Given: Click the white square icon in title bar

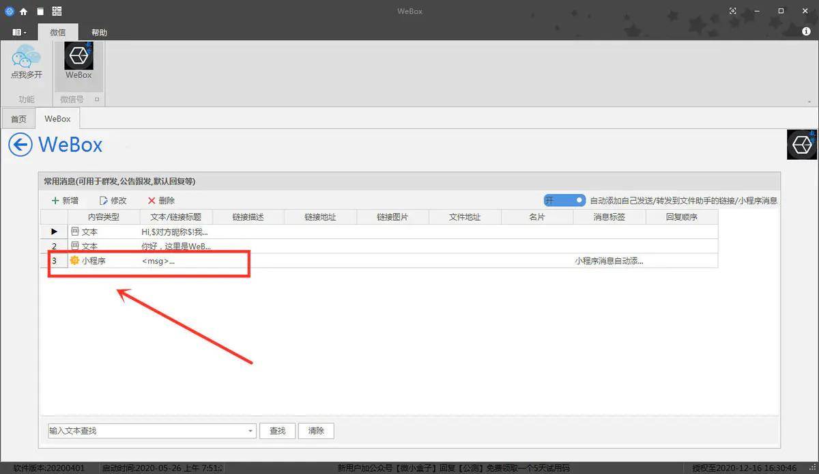Looking at the screenshot, I should (x=40, y=11).
